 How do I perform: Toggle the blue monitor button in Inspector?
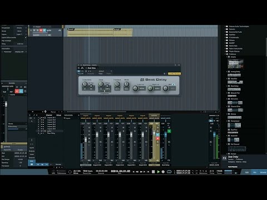[21, 91]
